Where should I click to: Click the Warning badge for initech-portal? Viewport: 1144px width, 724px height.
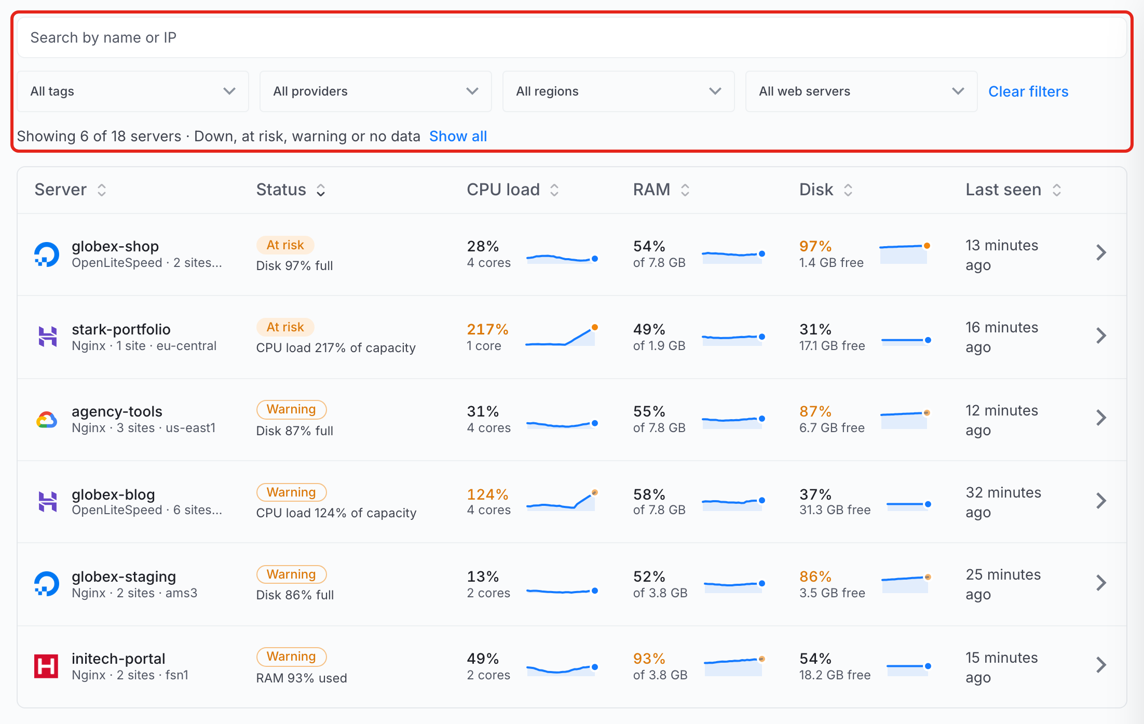291,656
